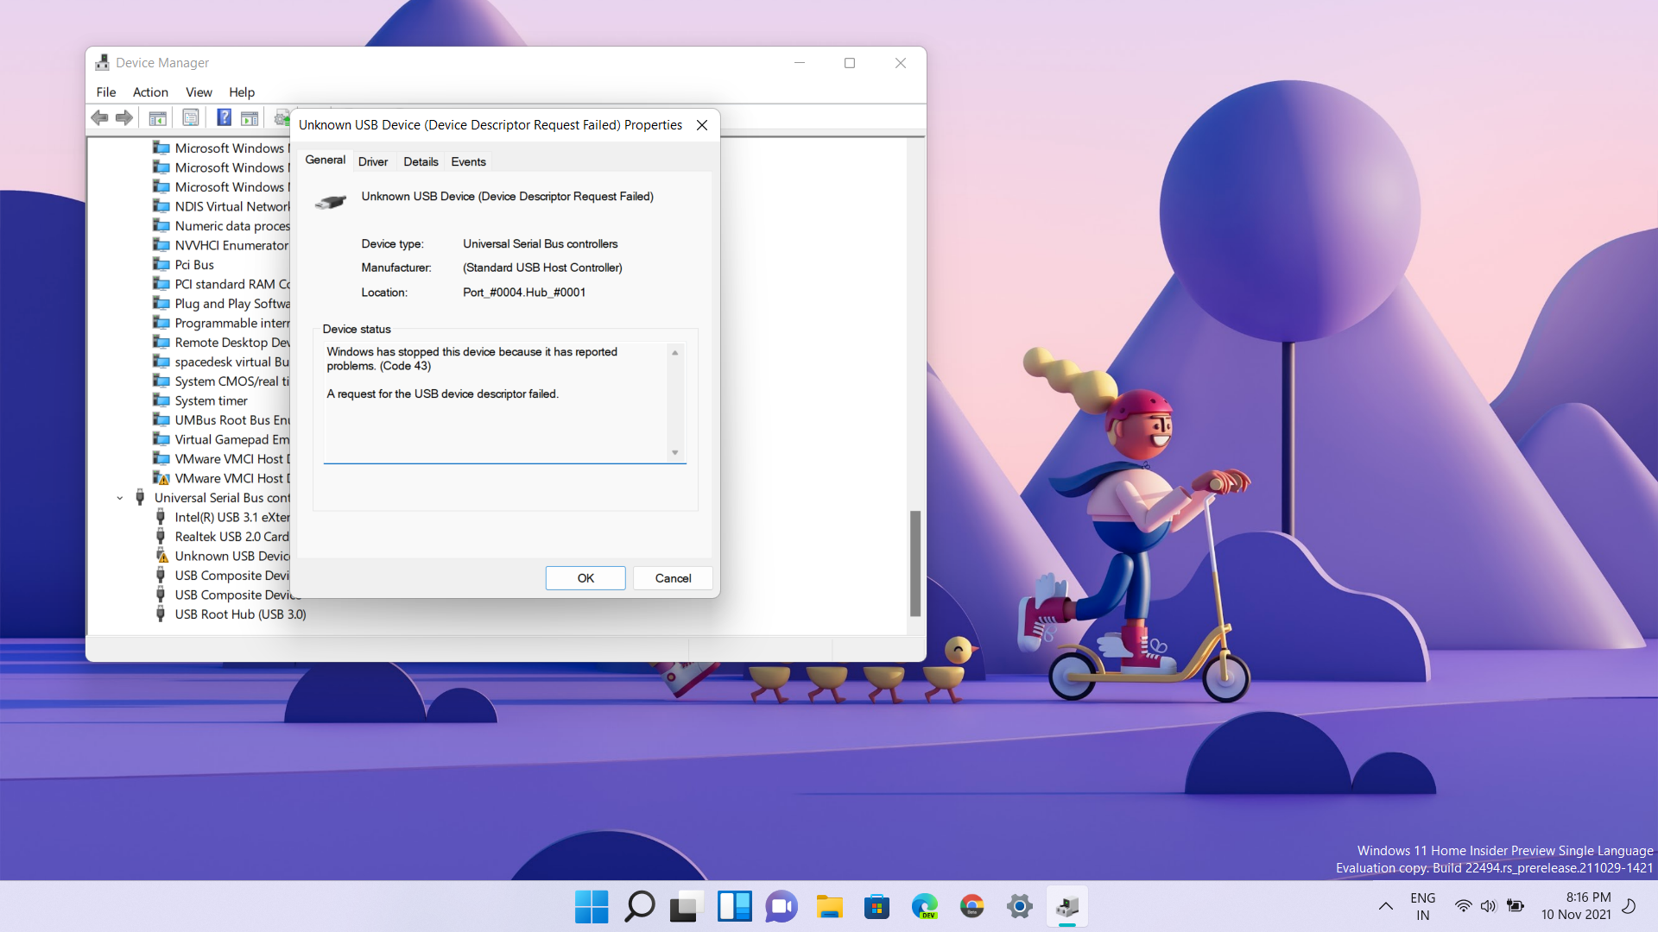
Task: Select Numeric data processor entry
Action: [223, 226]
